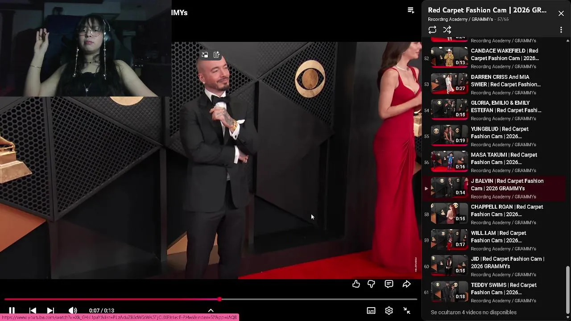Click Recording Academy / GRAMMYs under playlist title
The width and height of the screenshot is (571, 321).
pyautogui.click(x=460, y=20)
